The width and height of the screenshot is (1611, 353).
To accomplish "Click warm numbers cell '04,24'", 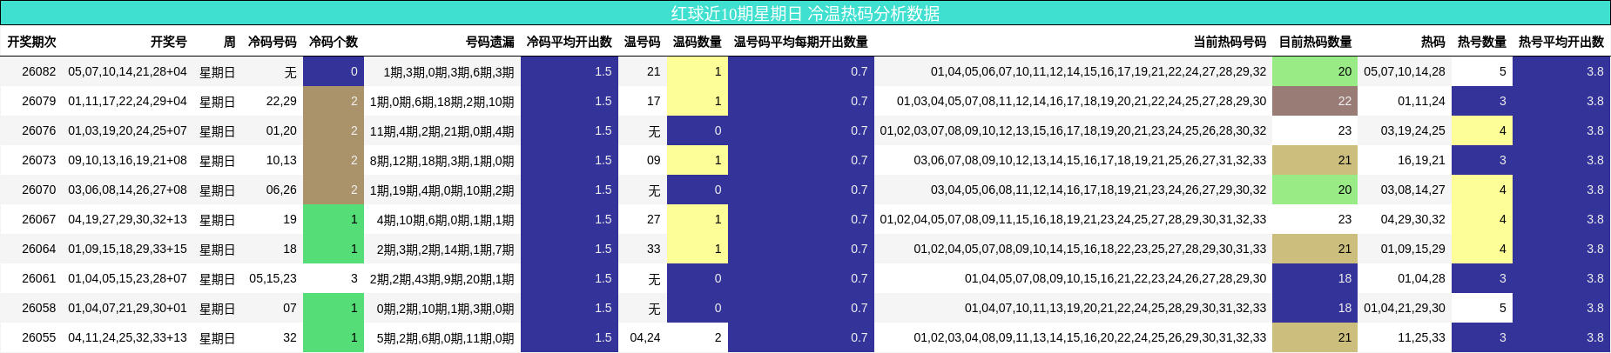I will pyautogui.click(x=645, y=337).
